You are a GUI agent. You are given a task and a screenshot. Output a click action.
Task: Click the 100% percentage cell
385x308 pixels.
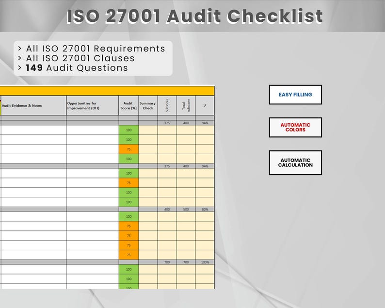tap(205, 262)
